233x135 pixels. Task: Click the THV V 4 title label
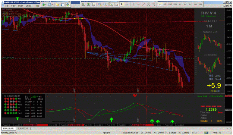pos(208,13)
